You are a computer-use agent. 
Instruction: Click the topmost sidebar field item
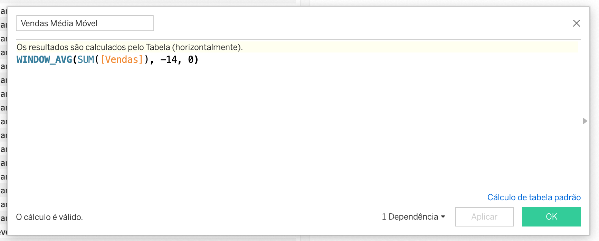[x=3, y=11]
